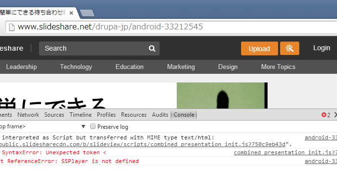Switch to DevTools Resources tab
Viewport: 337px width, 177px height.
[134, 115]
